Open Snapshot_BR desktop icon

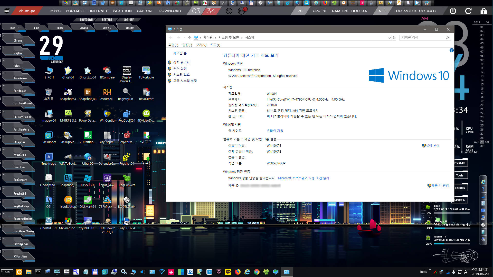tap(88, 94)
